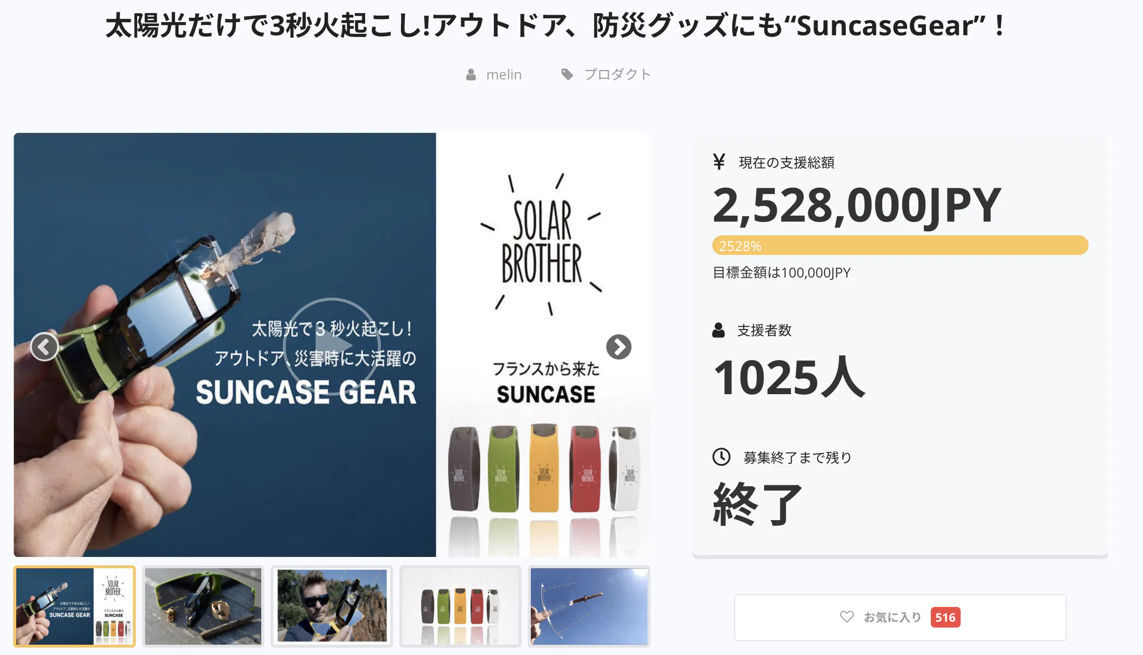Click the previous slide arrow on carousel
1143x655 pixels.
tap(45, 347)
